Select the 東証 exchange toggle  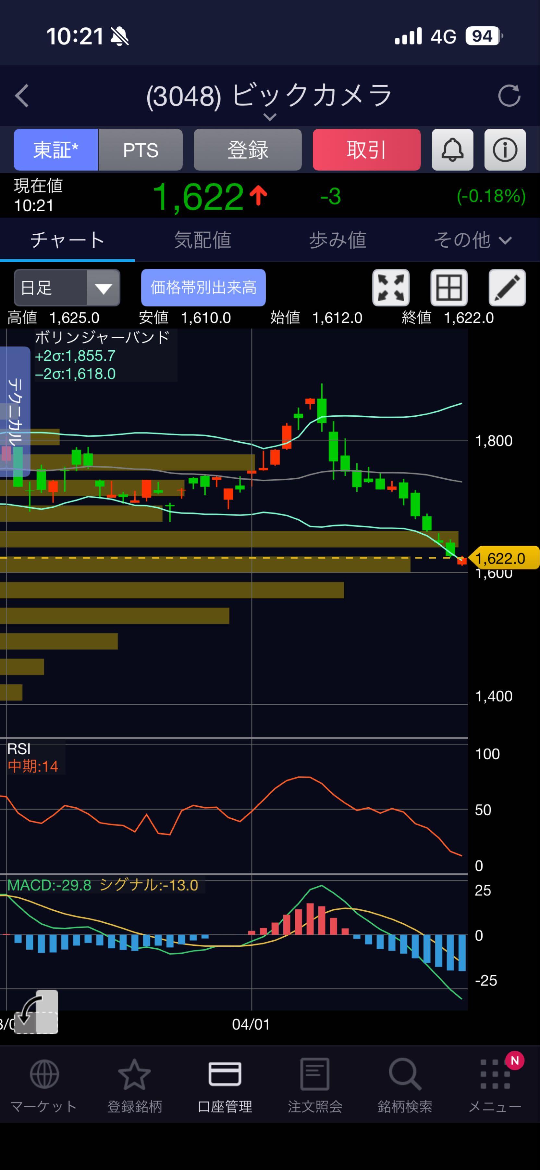(56, 150)
